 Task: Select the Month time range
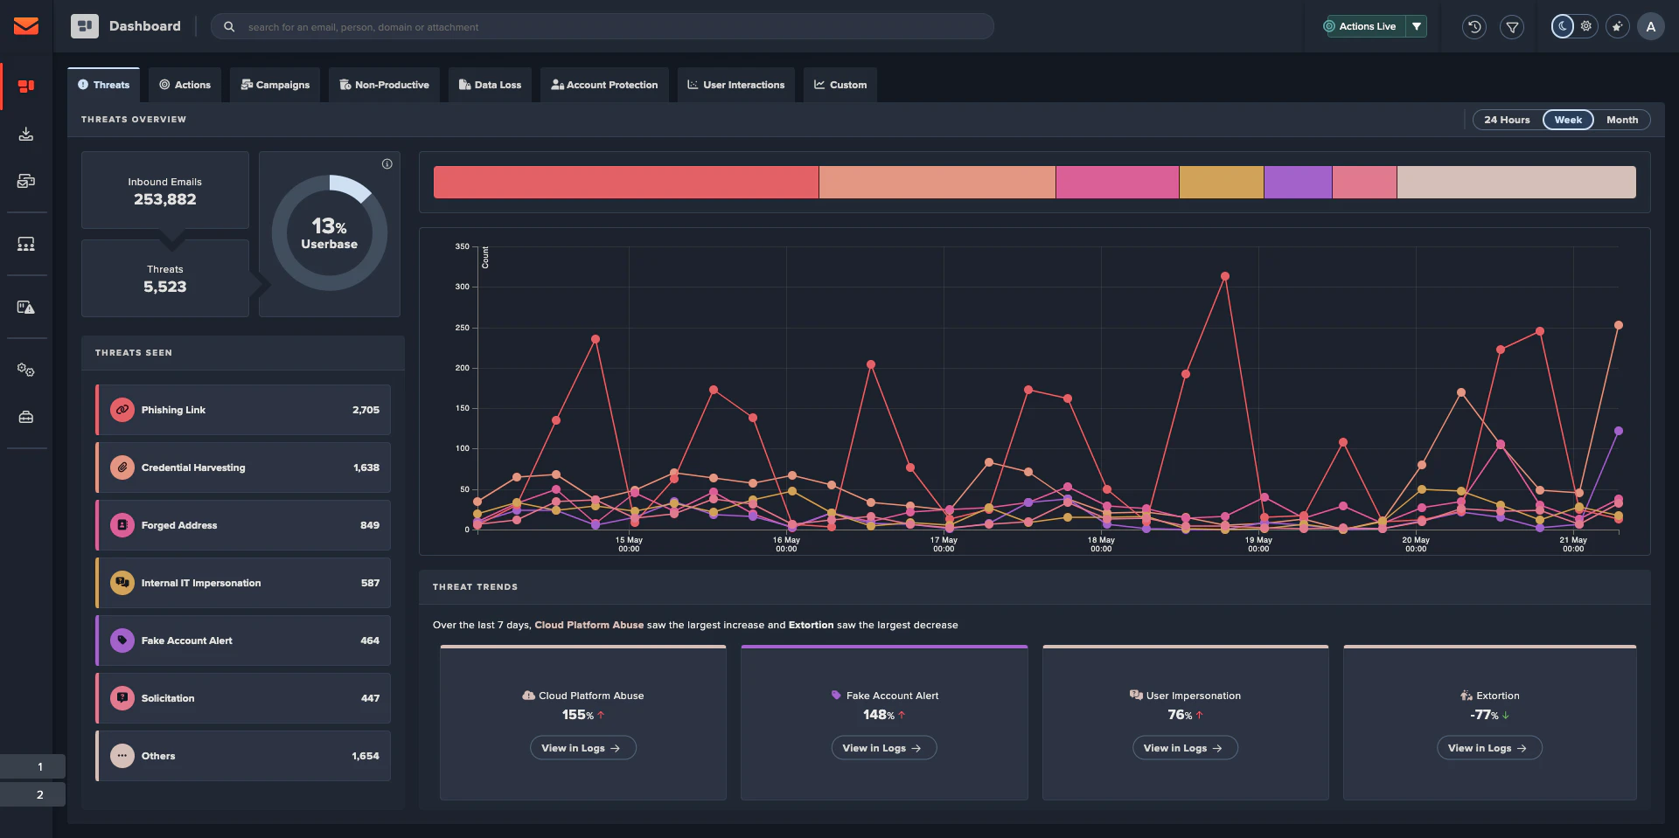click(1622, 120)
